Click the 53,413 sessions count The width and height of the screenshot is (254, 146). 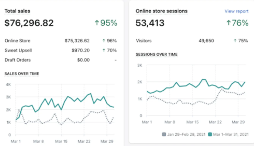[150, 23]
